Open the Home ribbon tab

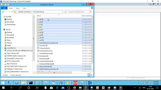pyautogui.click(x=11, y=8)
